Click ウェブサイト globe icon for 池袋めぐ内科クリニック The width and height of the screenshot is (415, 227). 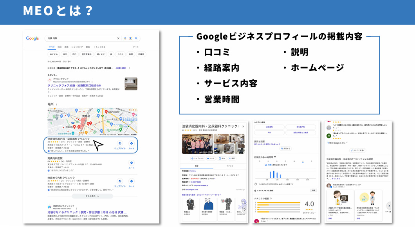[120, 182]
